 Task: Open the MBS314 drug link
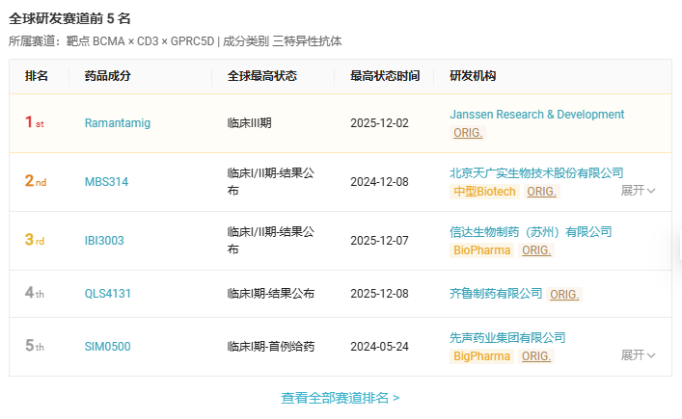point(106,182)
